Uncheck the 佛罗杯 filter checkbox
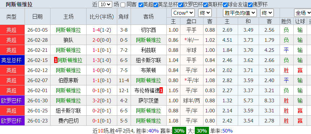The width and height of the screenshot is (311, 134). tap(250, 5)
